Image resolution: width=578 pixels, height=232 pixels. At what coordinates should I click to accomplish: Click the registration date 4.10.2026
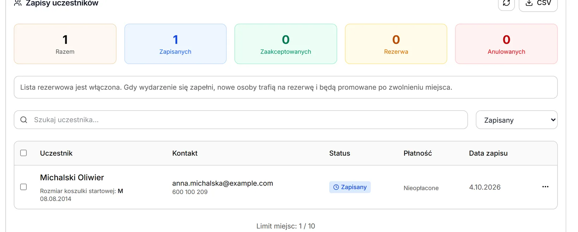tap(485, 187)
